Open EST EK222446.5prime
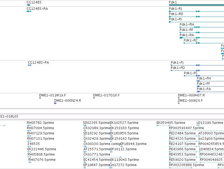224x169 pixels. pos(42,149)
